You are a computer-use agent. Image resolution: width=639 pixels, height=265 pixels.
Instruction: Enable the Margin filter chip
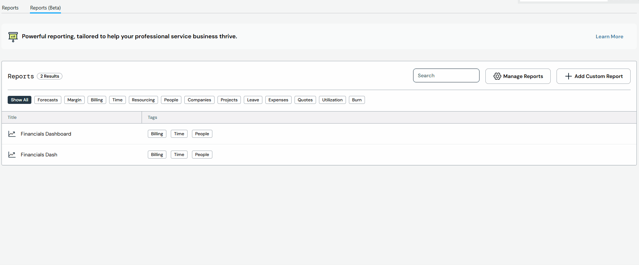click(74, 100)
